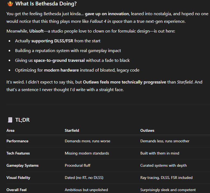Click the cell "Procedural fluff"
The height and width of the screenshot is (193, 210).
pyautogui.click(x=77, y=166)
